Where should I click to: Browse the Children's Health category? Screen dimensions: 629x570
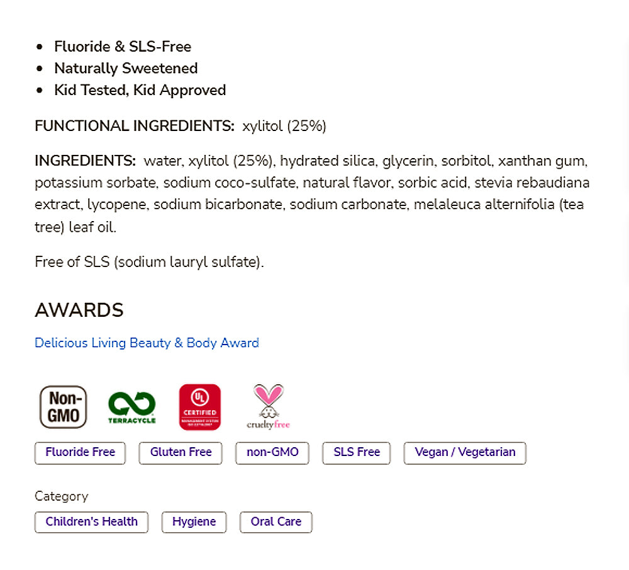[91, 522]
